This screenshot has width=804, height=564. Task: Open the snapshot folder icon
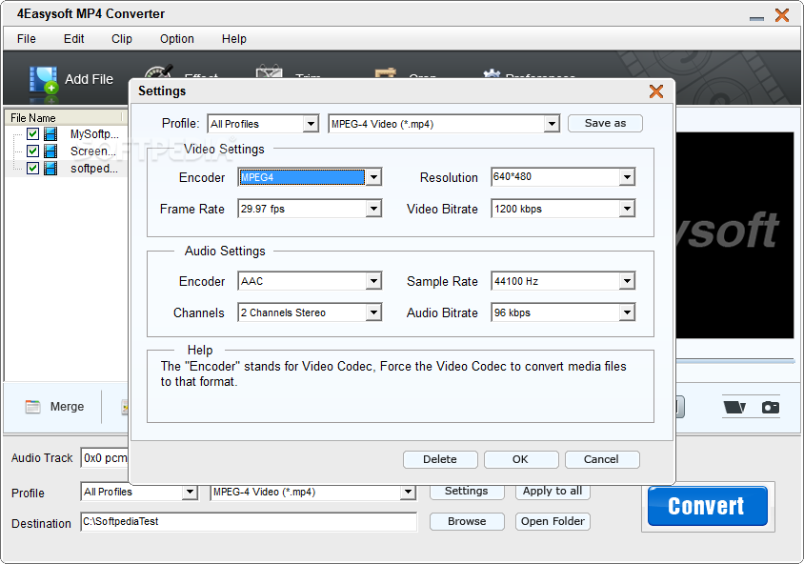click(x=734, y=407)
